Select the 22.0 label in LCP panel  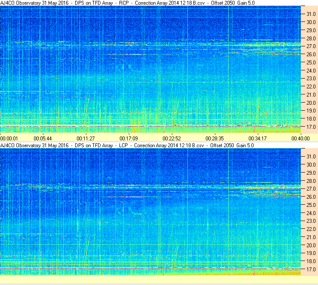[x=311, y=229]
